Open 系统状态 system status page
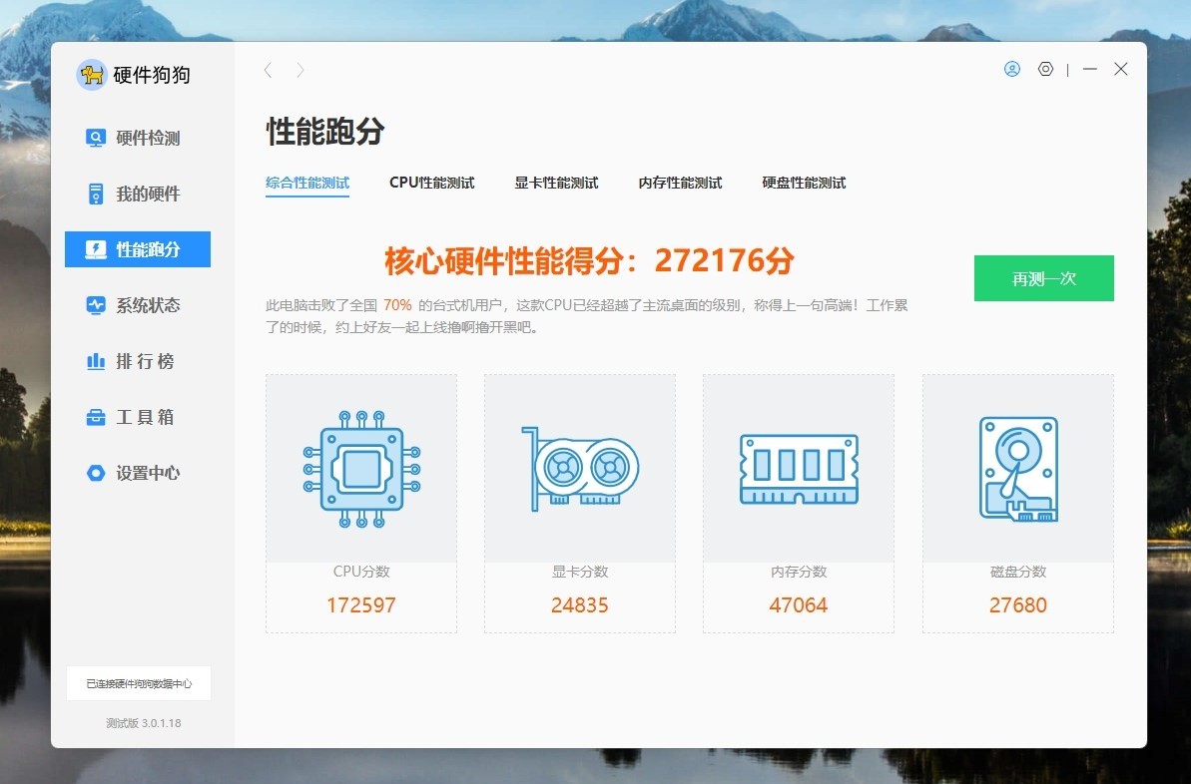This screenshot has width=1191, height=784. [x=135, y=305]
